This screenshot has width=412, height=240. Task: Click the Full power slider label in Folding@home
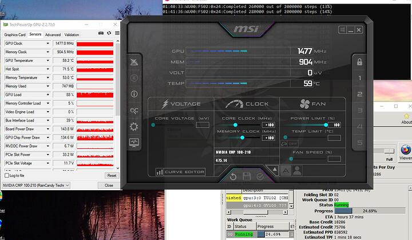[390, 159]
